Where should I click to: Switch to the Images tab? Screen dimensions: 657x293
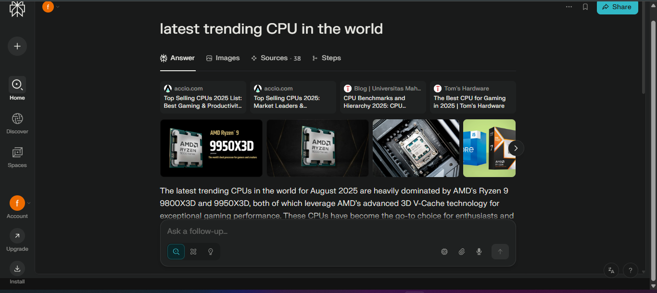pyautogui.click(x=223, y=58)
